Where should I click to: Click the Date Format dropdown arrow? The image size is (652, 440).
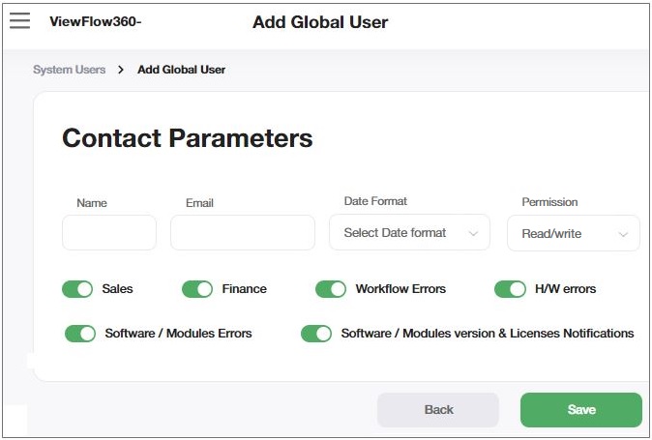pos(473,233)
